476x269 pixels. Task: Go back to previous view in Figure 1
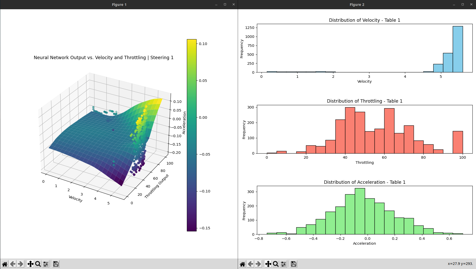coord(13,264)
